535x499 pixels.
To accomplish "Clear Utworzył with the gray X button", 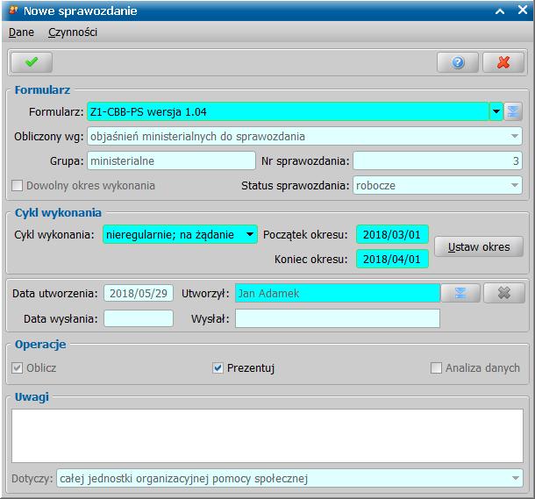I will [504, 293].
